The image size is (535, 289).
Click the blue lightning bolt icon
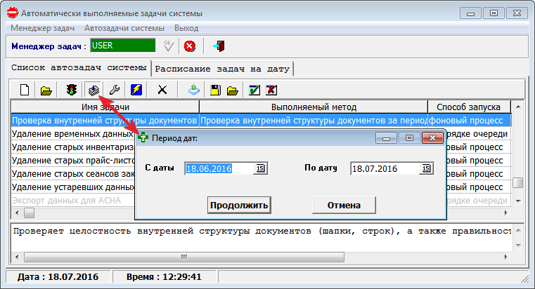[136, 90]
